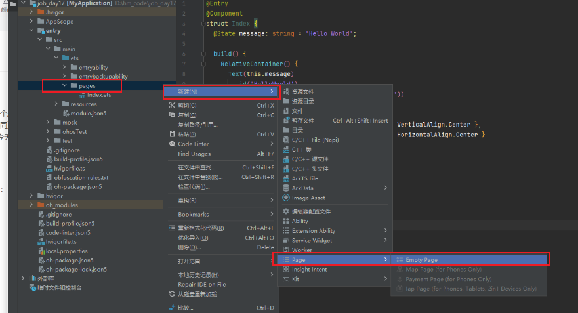
Task: Open 本地历史记录(H) submenu
Action: point(221,275)
